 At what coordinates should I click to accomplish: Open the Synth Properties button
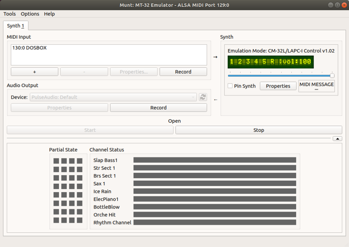pyautogui.click(x=278, y=86)
